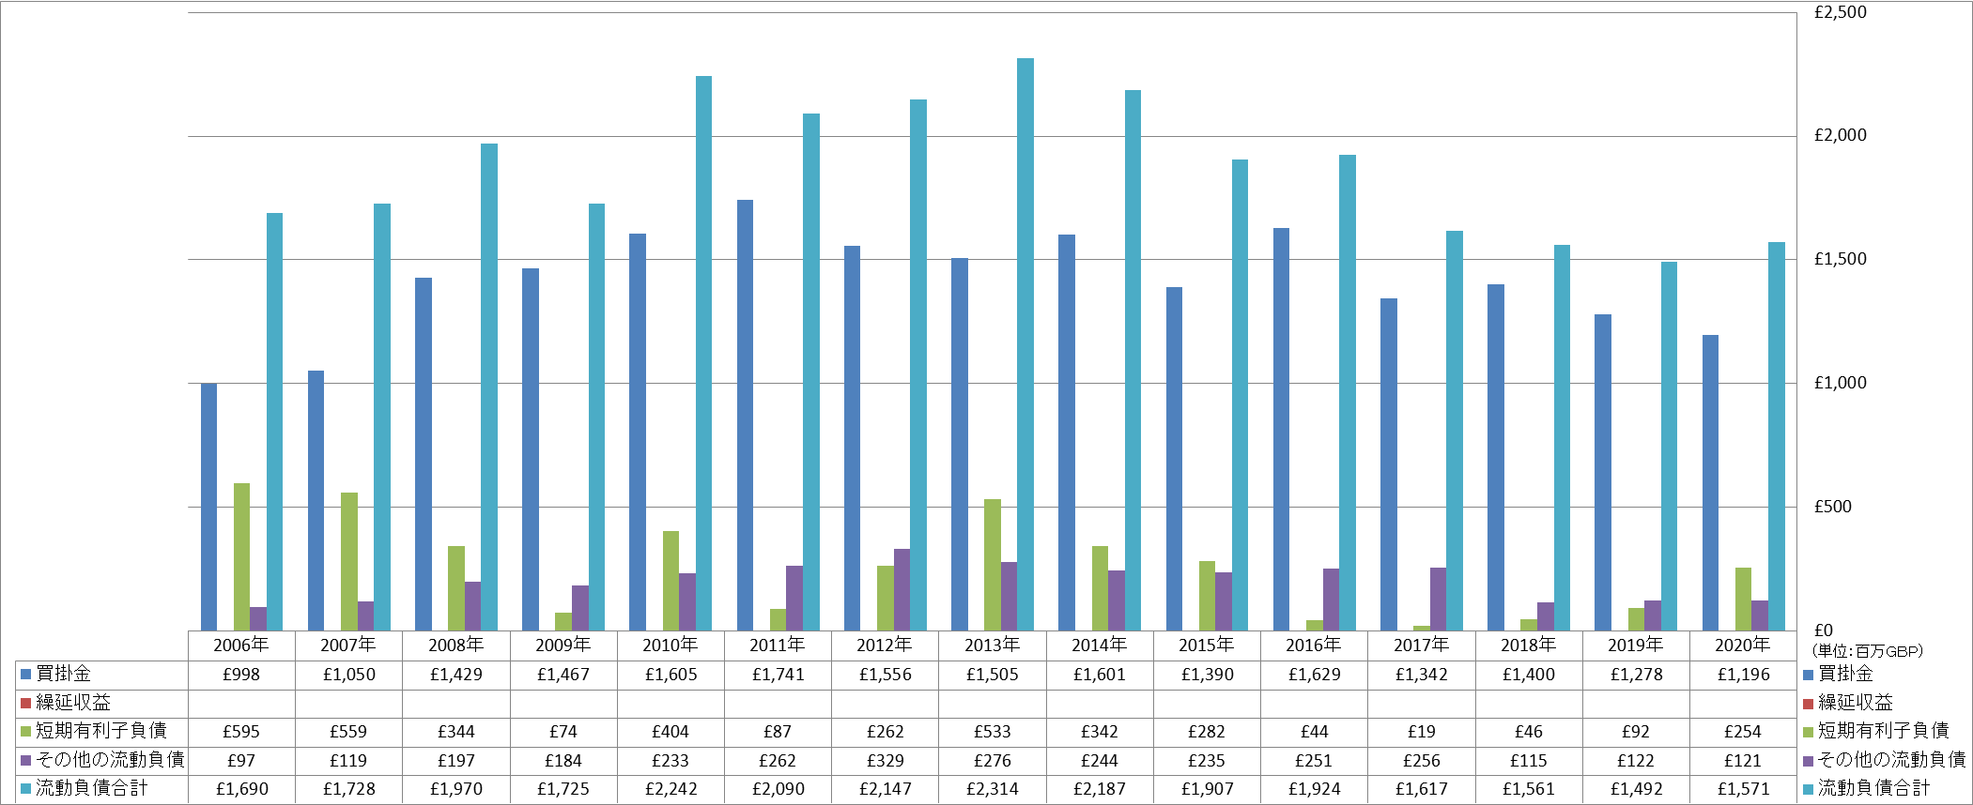Select the £2,314 total for 2013年
This screenshot has width=1973, height=805.
(993, 789)
